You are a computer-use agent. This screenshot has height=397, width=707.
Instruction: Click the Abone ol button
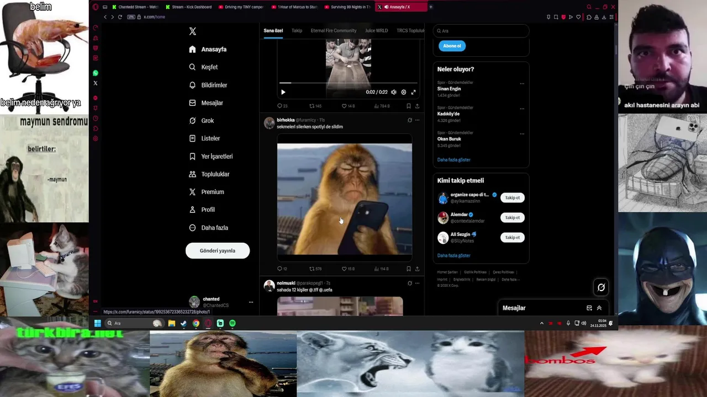(x=452, y=46)
